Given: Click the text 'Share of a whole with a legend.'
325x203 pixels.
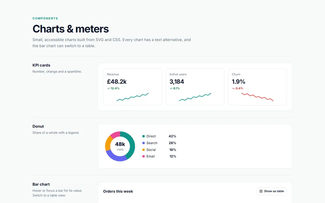Looking at the screenshot, I should (56, 133).
